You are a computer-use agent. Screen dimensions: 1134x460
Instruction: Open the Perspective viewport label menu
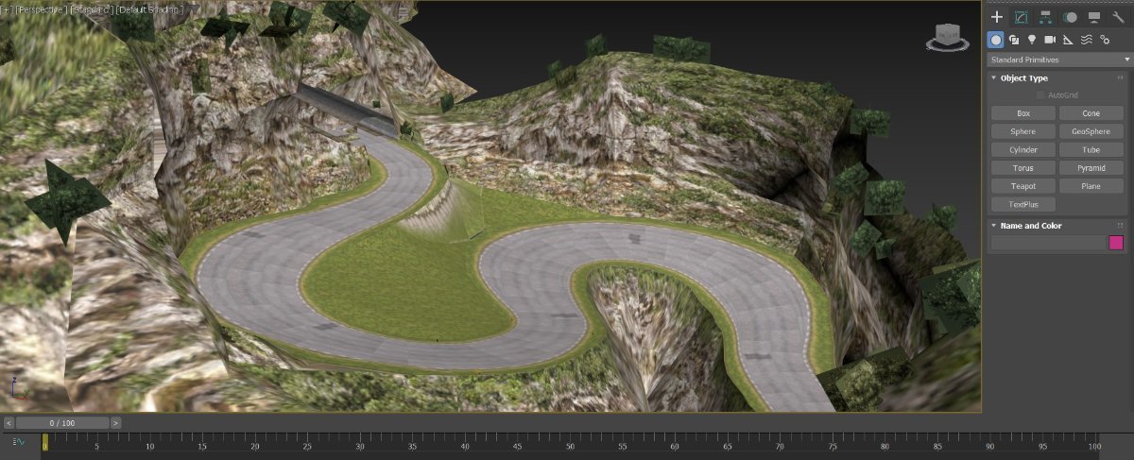[x=42, y=9]
